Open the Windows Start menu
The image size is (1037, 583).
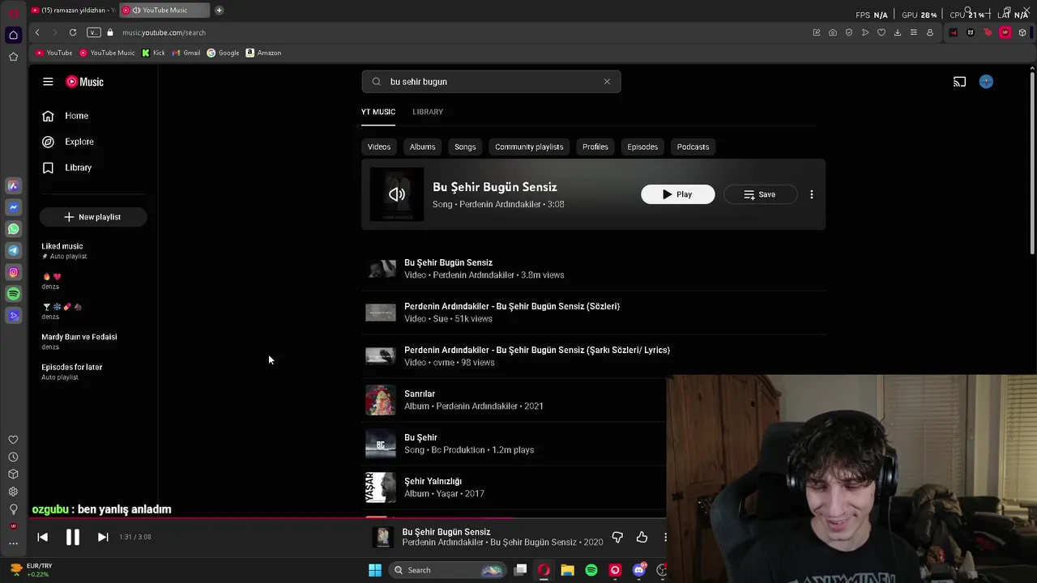click(x=375, y=570)
